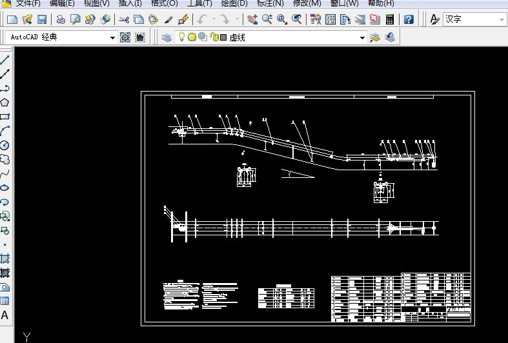Viewport: 508px width, 343px height.
Task: Toggle viewport freeze on 虚线 layer
Action: pos(203,37)
